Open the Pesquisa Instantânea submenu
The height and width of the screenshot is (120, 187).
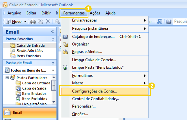click(x=105, y=29)
